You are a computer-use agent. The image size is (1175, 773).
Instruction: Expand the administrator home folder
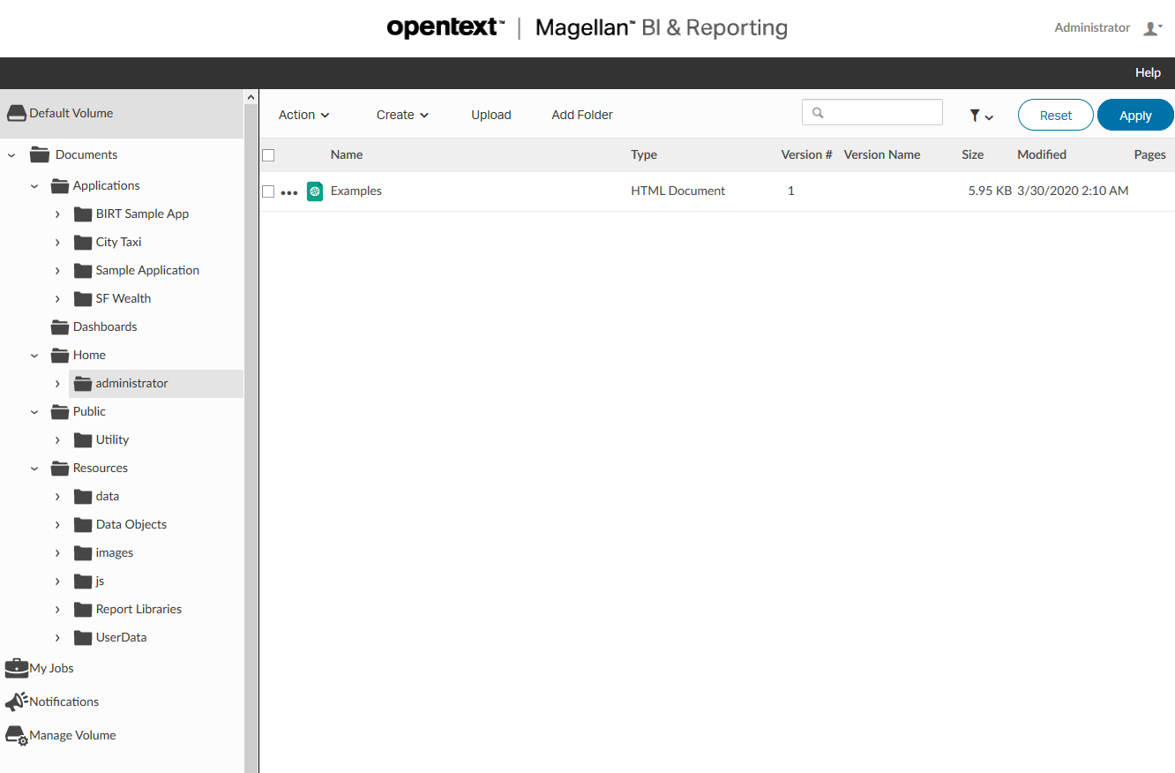point(57,384)
